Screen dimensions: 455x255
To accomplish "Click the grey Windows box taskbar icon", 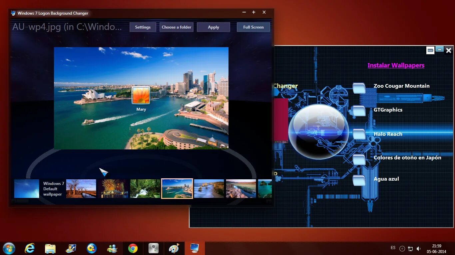I will [154, 248].
